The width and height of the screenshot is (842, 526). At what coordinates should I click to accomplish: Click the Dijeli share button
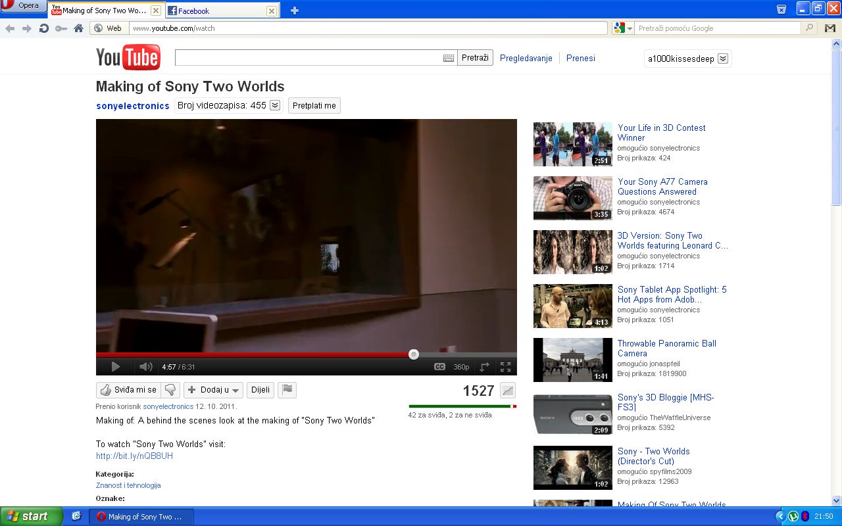pyautogui.click(x=260, y=390)
